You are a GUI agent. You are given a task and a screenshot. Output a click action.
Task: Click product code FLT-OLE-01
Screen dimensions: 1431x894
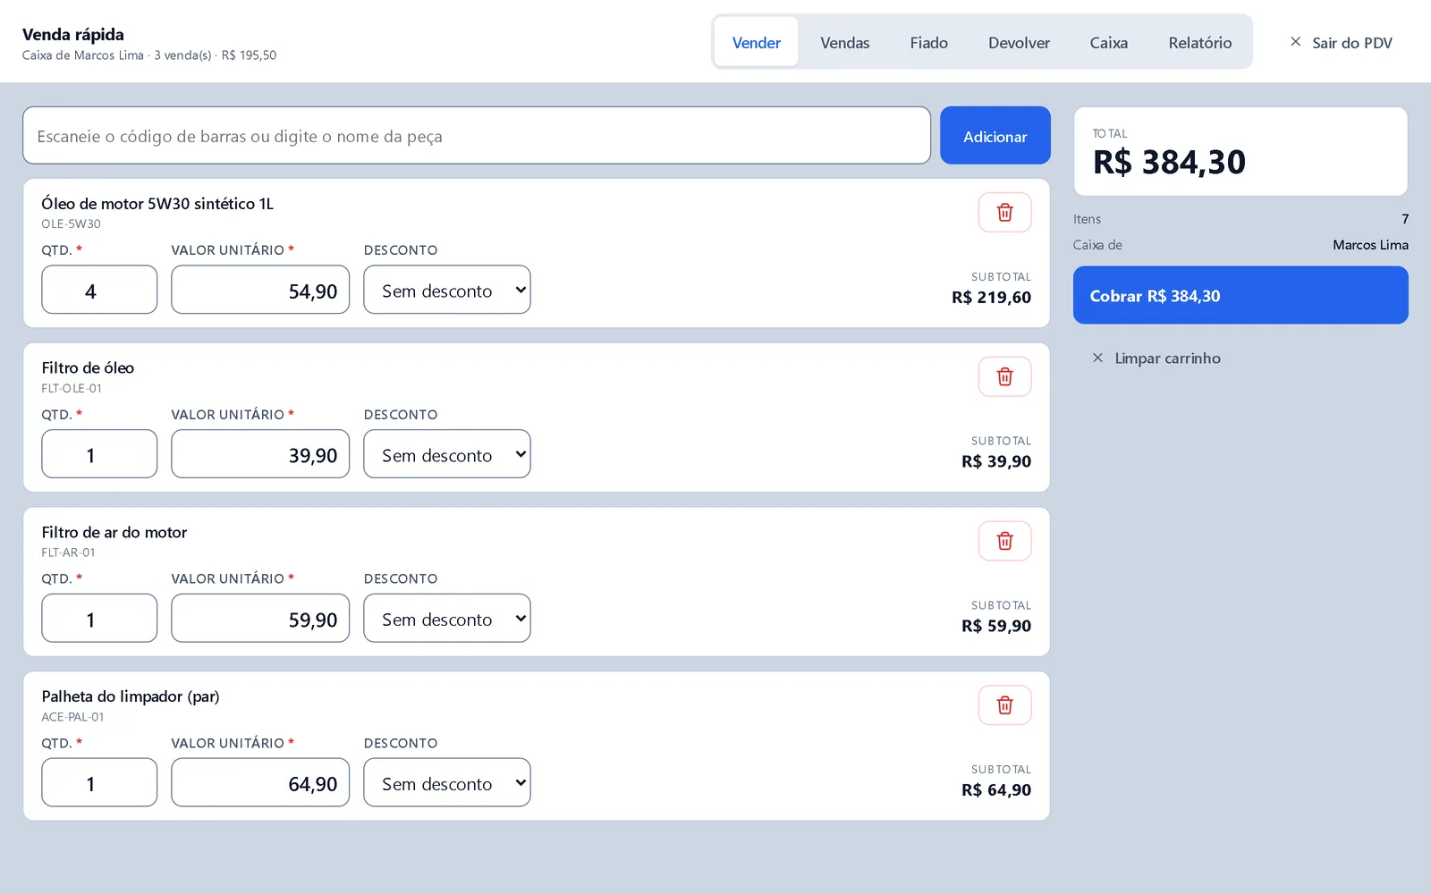[x=72, y=389]
